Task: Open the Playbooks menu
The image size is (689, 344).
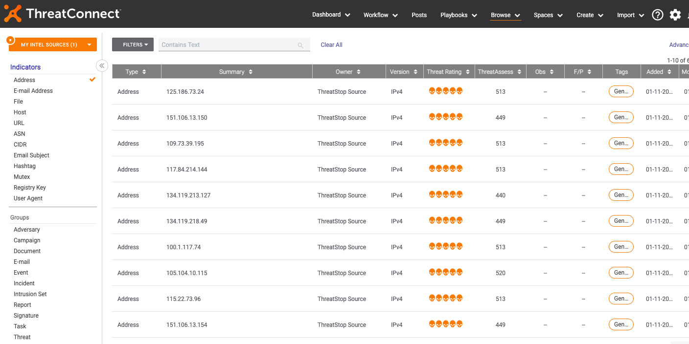Action: [x=459, y=15]
